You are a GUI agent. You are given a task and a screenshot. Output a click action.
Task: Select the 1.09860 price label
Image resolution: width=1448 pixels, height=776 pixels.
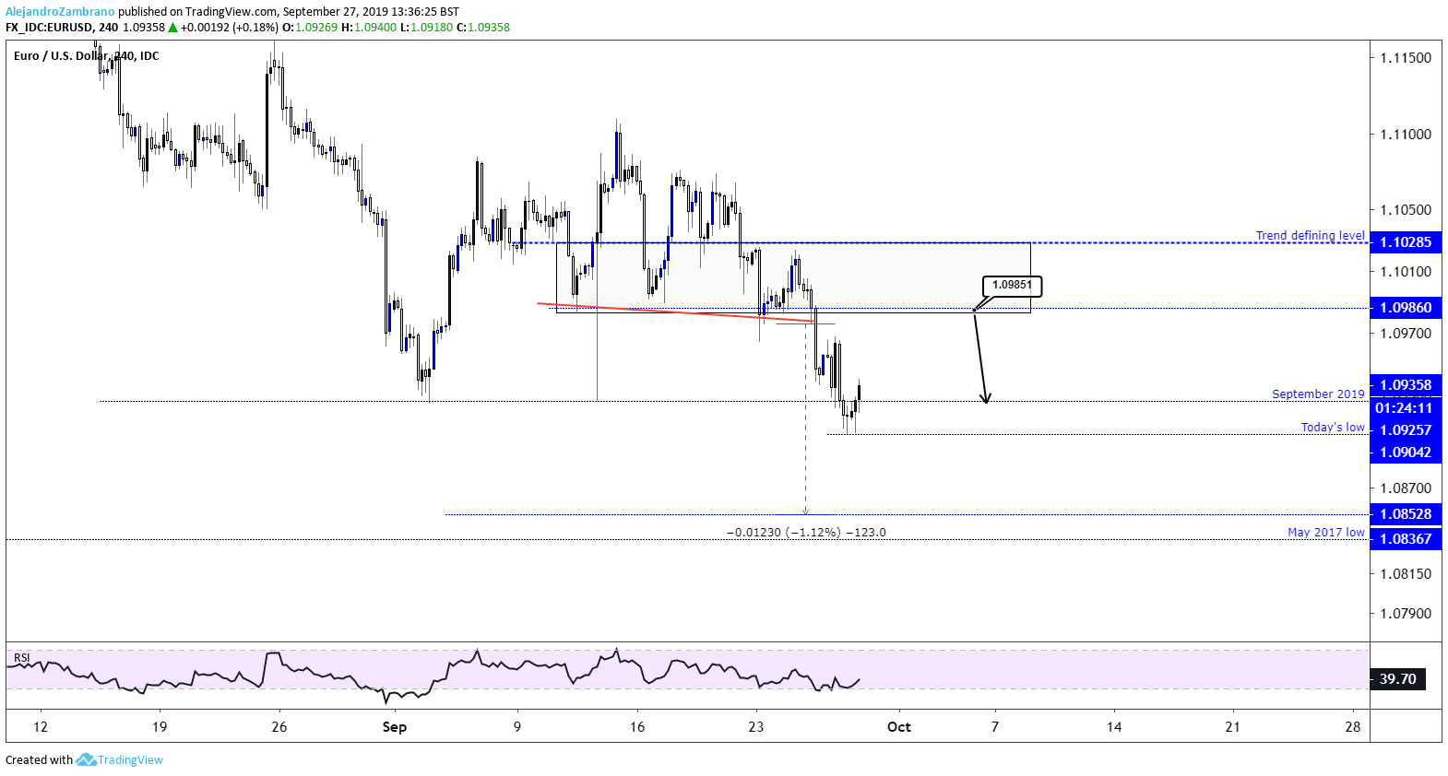click(x=1406, y=308)
